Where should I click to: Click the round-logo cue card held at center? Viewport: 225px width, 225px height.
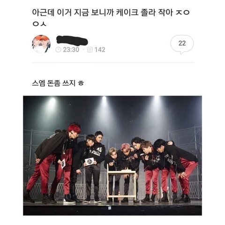click(x=90, y=161)
